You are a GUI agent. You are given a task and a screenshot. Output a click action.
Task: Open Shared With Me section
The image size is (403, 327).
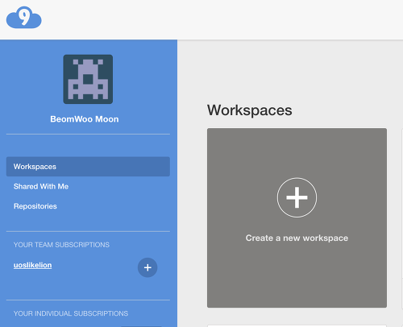coord(41,186)
